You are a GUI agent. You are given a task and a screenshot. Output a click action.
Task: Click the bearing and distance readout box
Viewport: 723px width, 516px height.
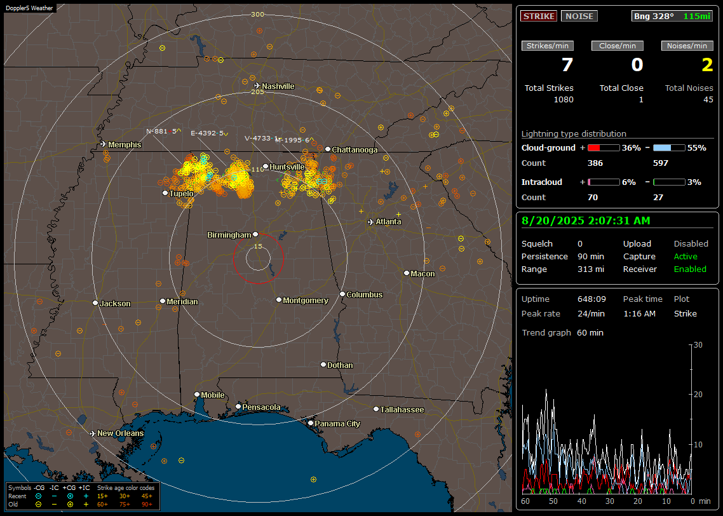(672, 16)
